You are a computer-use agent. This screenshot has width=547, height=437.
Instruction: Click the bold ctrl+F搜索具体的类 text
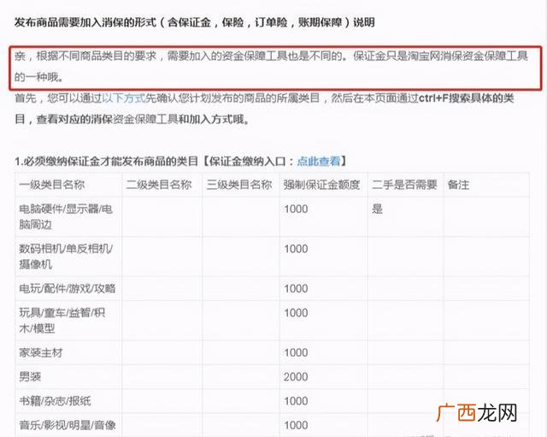pos(466,98)
